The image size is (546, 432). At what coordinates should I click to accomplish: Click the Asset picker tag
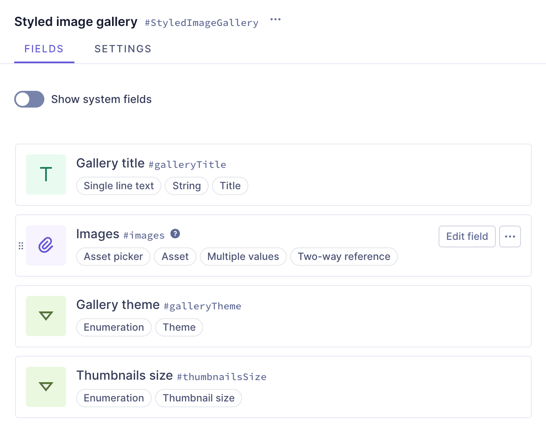click(x=113, y=257)
